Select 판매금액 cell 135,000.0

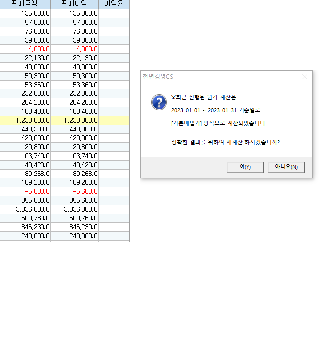pos(25,13)
